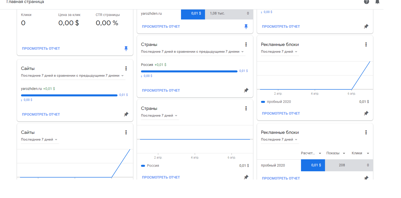This screenshot has height=198, width=401.
Task: Pin the Страны comparison card showing Россия bar
Action: click(x=246, y=90)
